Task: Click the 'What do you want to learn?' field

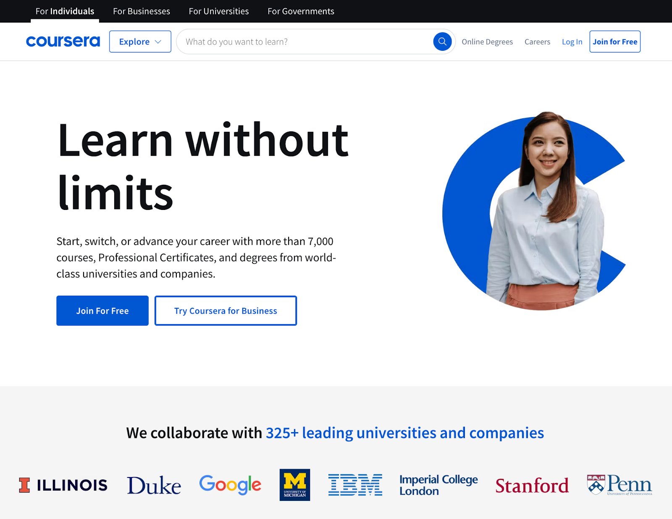Action: [x=294, y=41]
